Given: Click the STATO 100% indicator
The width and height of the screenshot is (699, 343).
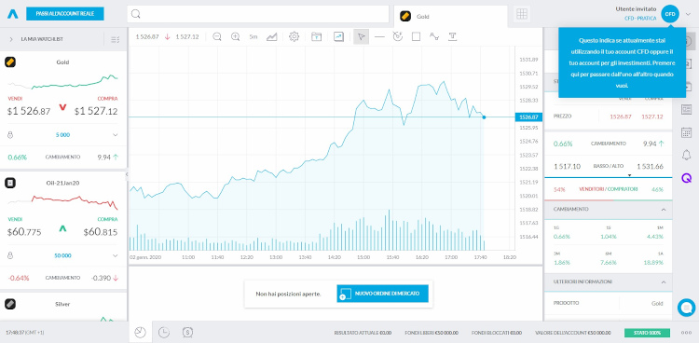Looking at the screenshot, I should (647, 333).
